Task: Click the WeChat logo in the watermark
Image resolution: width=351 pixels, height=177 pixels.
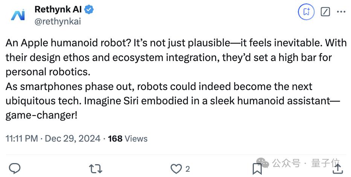Action: coord(262,163)
